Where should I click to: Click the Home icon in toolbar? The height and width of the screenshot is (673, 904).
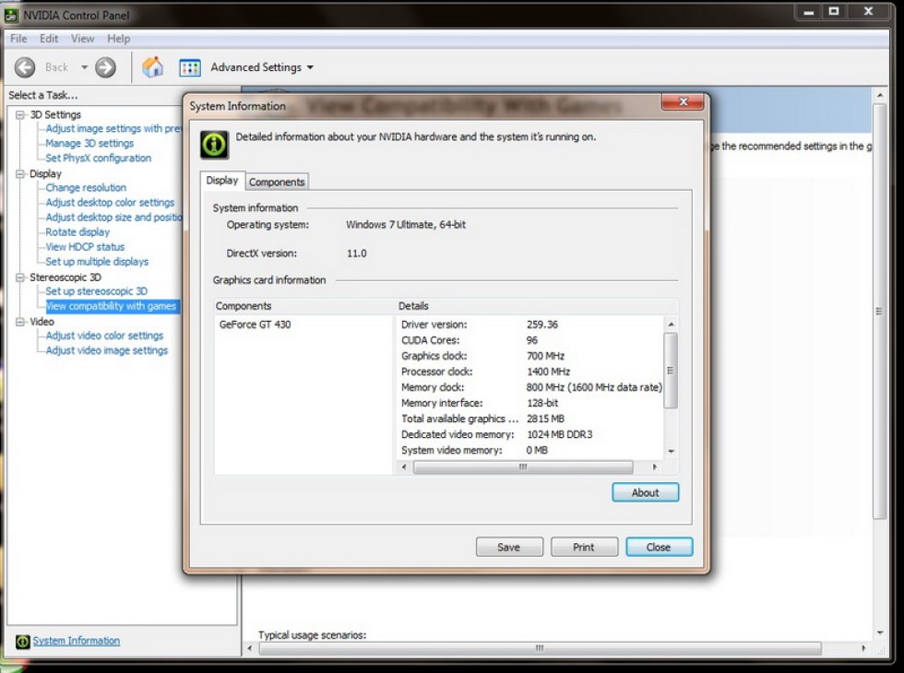[152, 67]
